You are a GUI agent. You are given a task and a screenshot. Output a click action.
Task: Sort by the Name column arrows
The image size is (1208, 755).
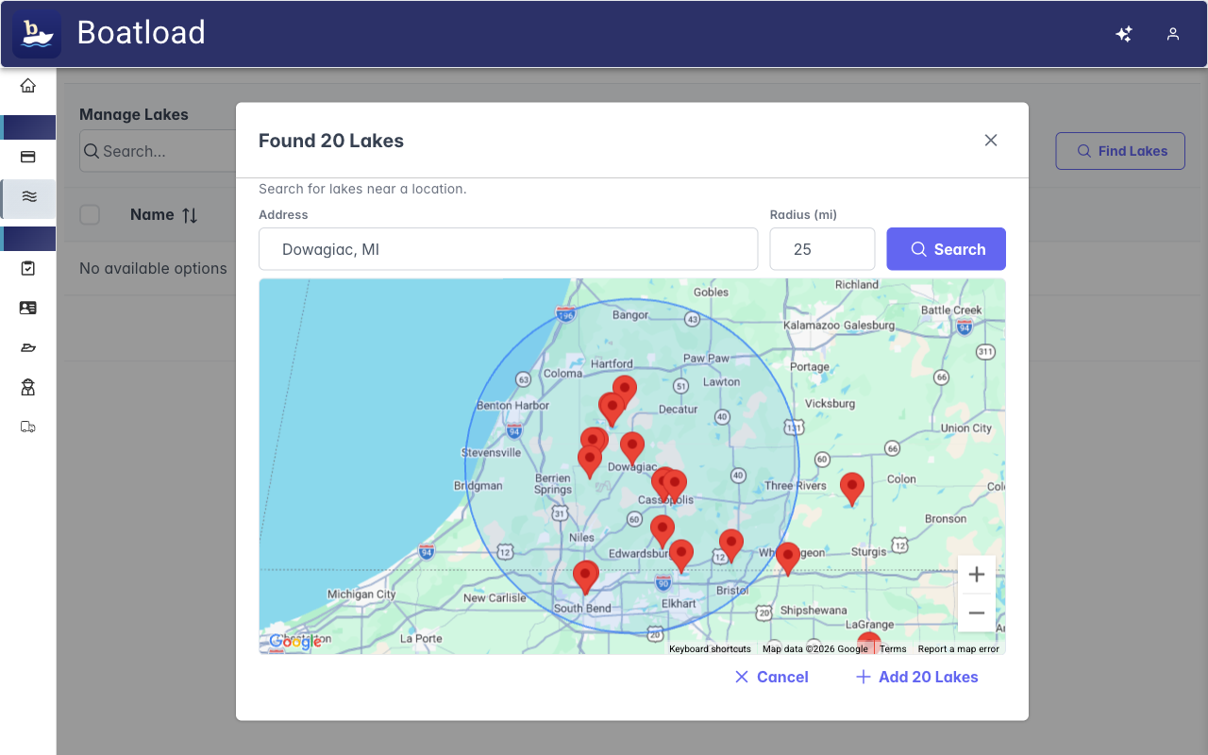(x=190, y=215)
